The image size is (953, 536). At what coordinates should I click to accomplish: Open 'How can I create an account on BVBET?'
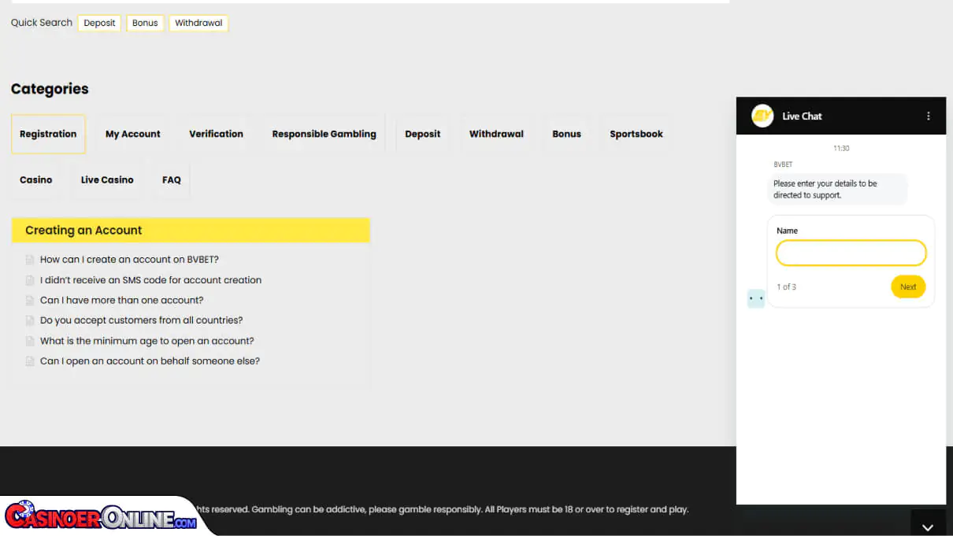(129, 260)
